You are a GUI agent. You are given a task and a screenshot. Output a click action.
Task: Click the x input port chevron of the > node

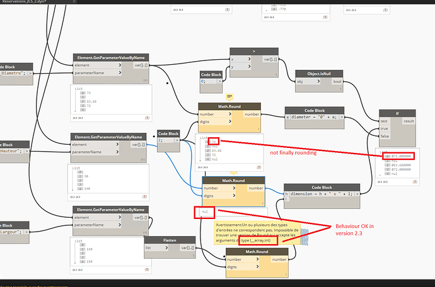[249, 59]
